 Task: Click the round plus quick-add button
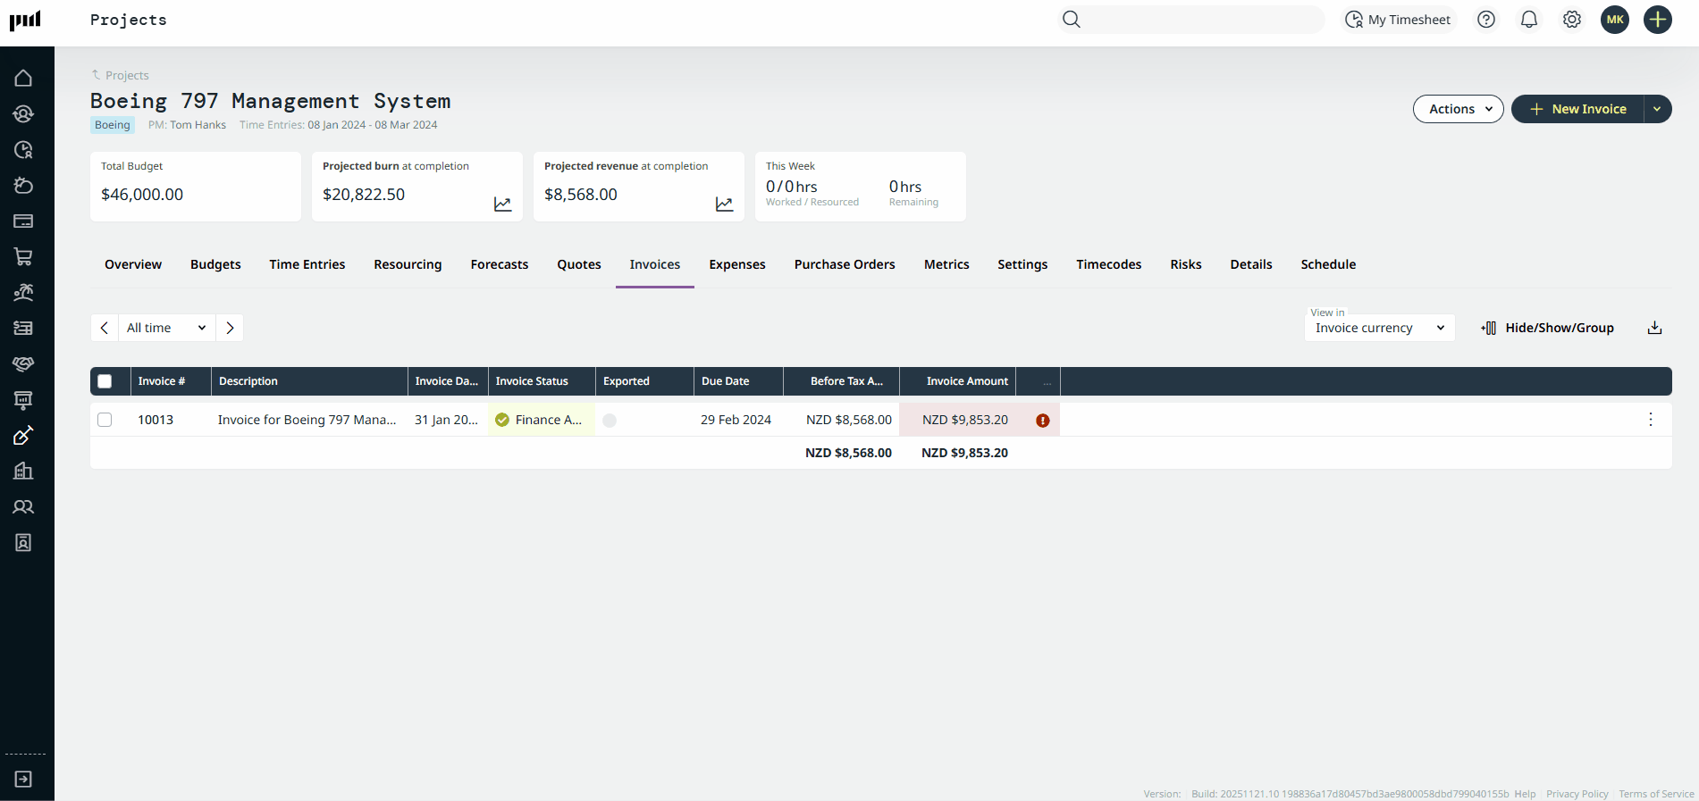[x=1658, y=20]
